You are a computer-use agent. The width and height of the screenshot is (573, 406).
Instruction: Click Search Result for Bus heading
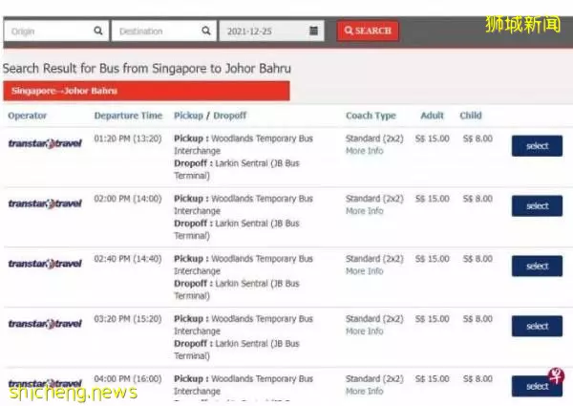point(146,69)
